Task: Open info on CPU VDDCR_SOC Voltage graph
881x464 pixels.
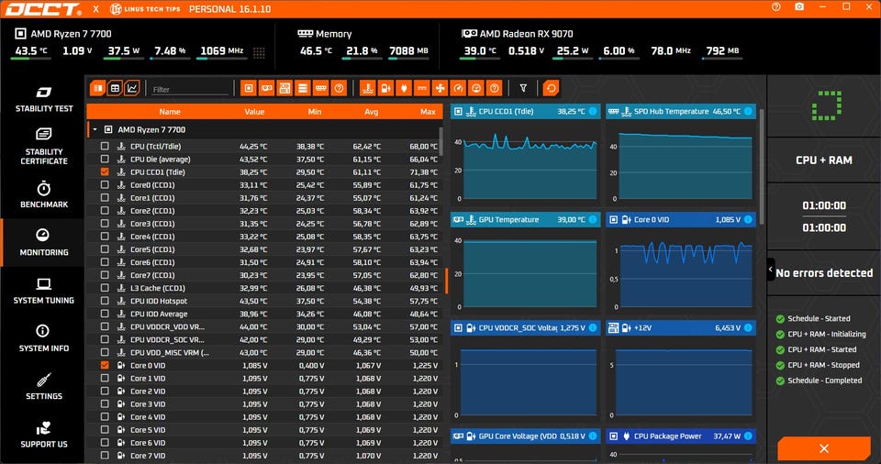Action: [592, 327]
